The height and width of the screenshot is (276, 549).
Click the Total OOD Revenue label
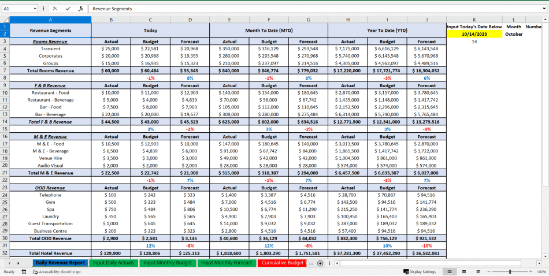click(x=50, y=238)
